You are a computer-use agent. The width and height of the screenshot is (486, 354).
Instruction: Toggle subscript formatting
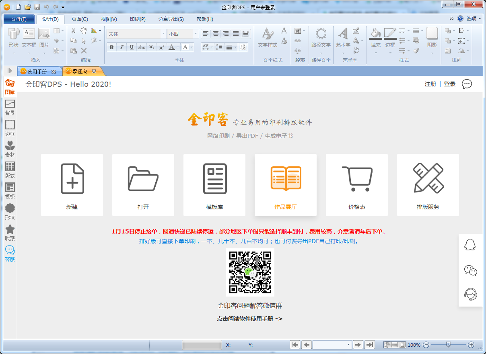coord(152,47)
